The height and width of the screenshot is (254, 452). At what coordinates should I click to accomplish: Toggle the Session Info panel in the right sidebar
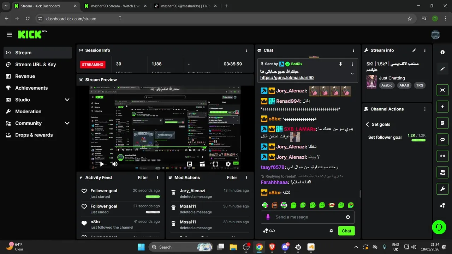442,156
